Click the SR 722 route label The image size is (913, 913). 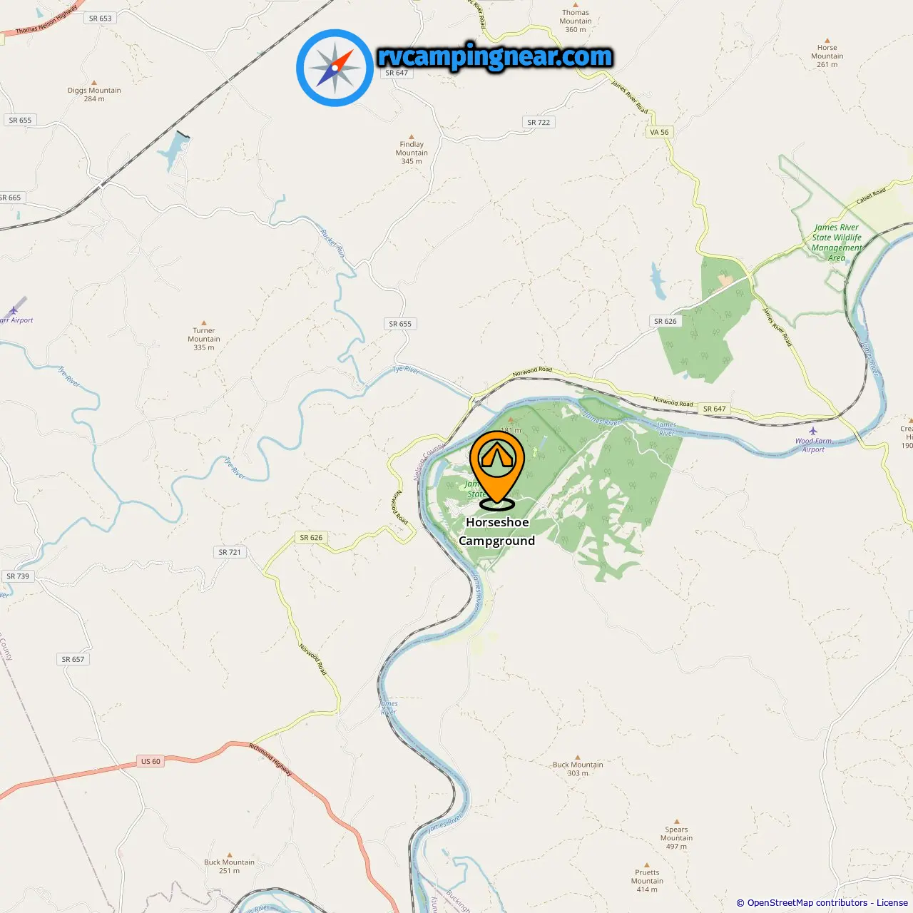(539, 122)
